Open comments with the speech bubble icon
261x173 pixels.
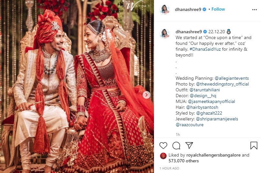(176, 146)
